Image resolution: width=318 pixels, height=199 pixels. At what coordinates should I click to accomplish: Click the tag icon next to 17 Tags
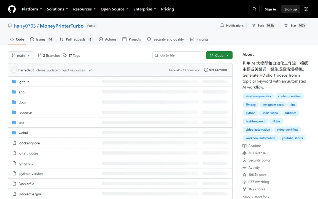(x=65, y=55)
